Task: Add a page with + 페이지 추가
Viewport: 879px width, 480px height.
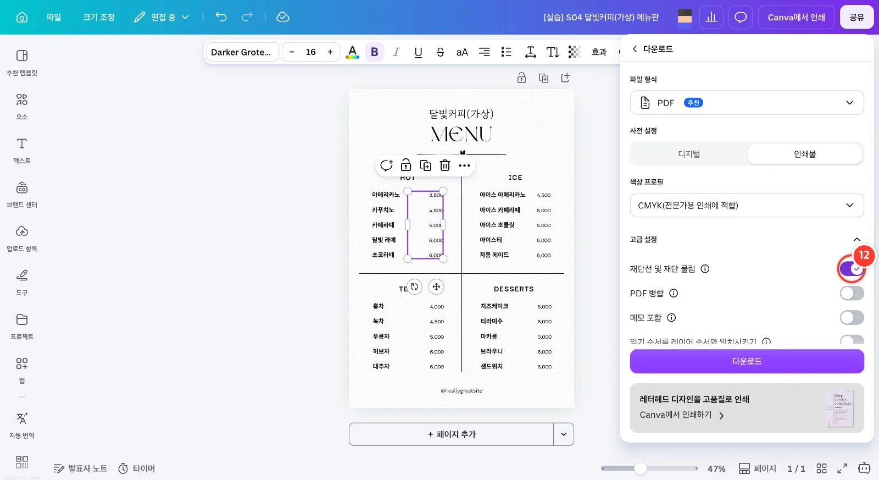Action: click(451, 434)
